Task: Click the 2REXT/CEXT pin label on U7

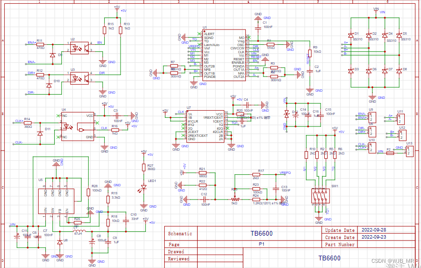Action: (198, 135)
